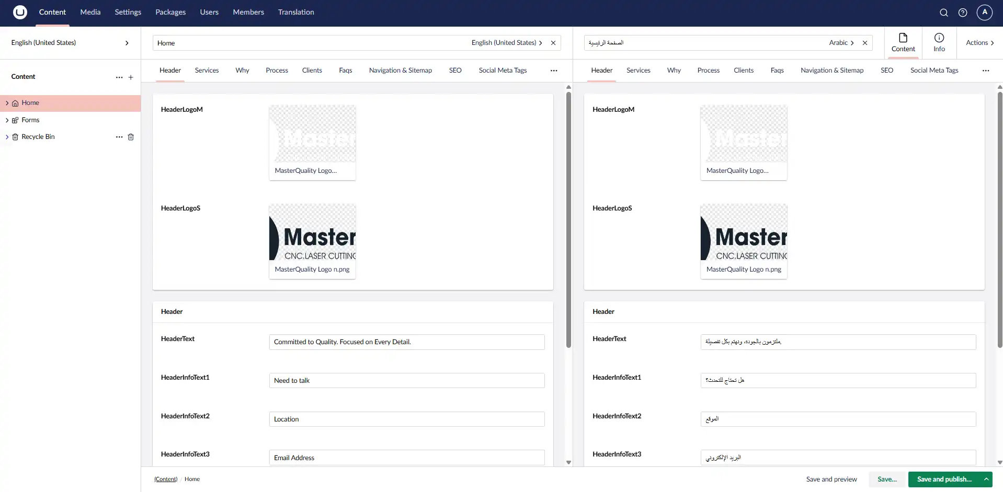The image size is (1003, 492).
Task: Show more tabs in the Arabic pane with the ellipsis
Action: pyautogui.click(x=986, y=71)
